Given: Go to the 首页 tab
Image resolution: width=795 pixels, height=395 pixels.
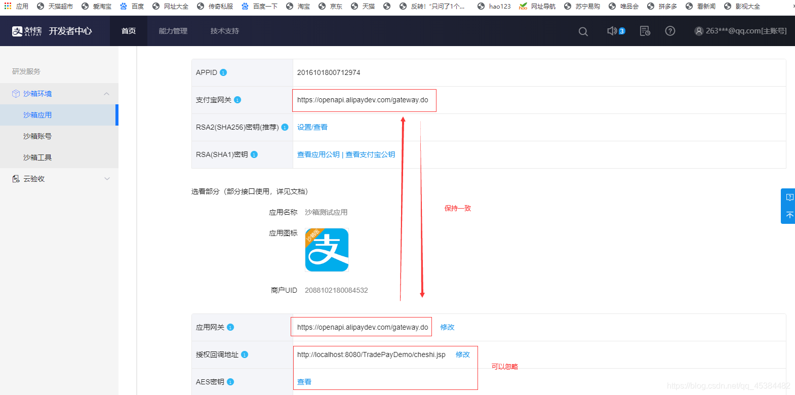Looking at the screenshot, I should coord(129,31).
